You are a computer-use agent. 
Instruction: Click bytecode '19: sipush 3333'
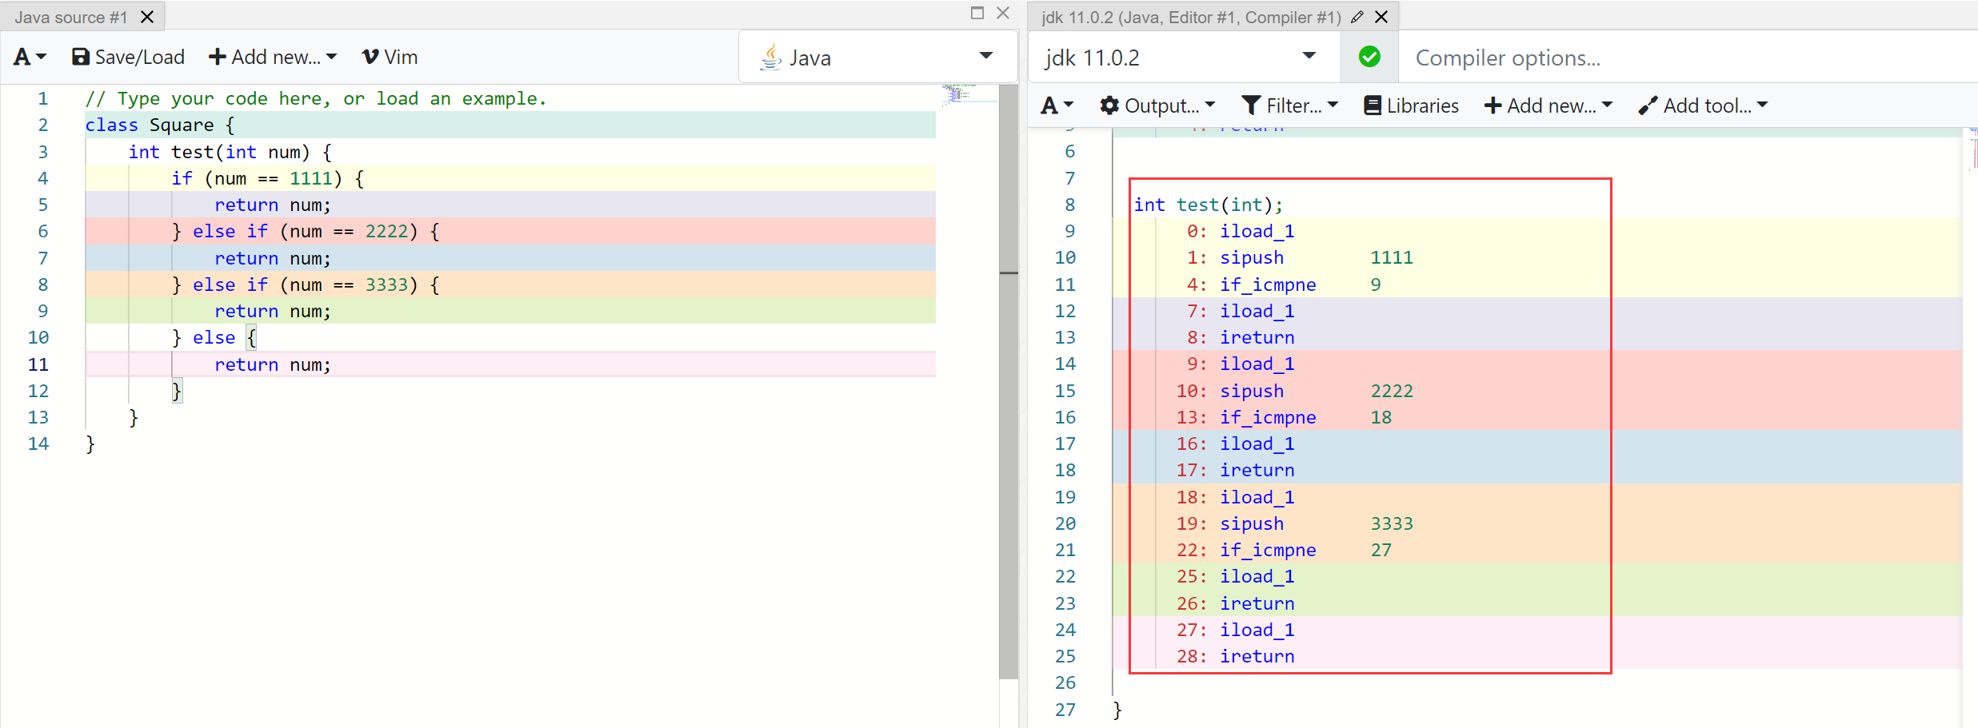point(1295,524)
